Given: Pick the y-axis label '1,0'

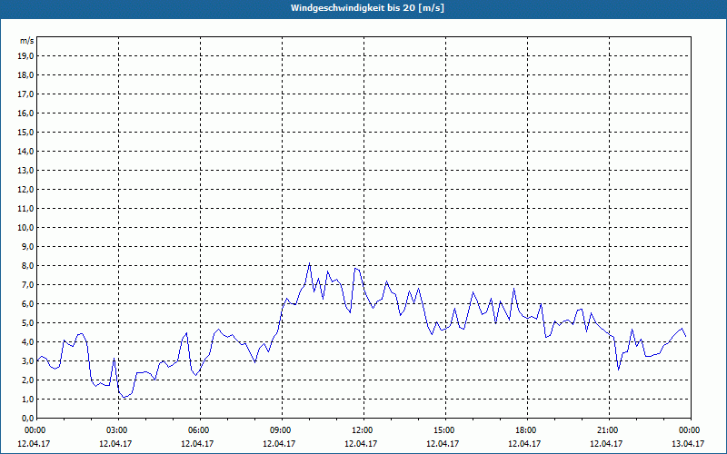Looking at the screenshot, I should coord(28,399).
